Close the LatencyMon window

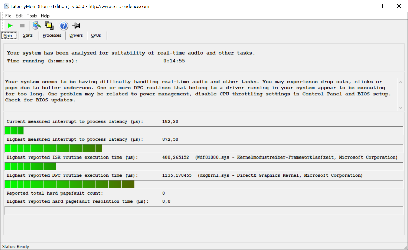coord(399,6)
